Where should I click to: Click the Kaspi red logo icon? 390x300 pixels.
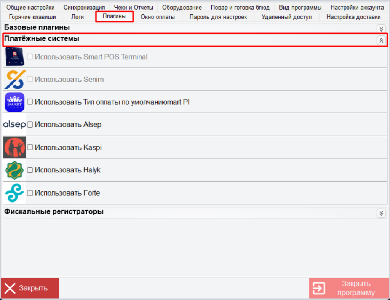pyautogui.click(x=14, y=147)
